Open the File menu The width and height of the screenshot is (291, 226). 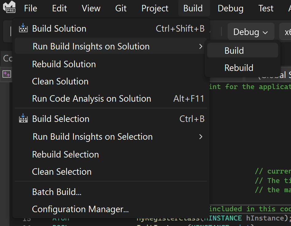30,8
